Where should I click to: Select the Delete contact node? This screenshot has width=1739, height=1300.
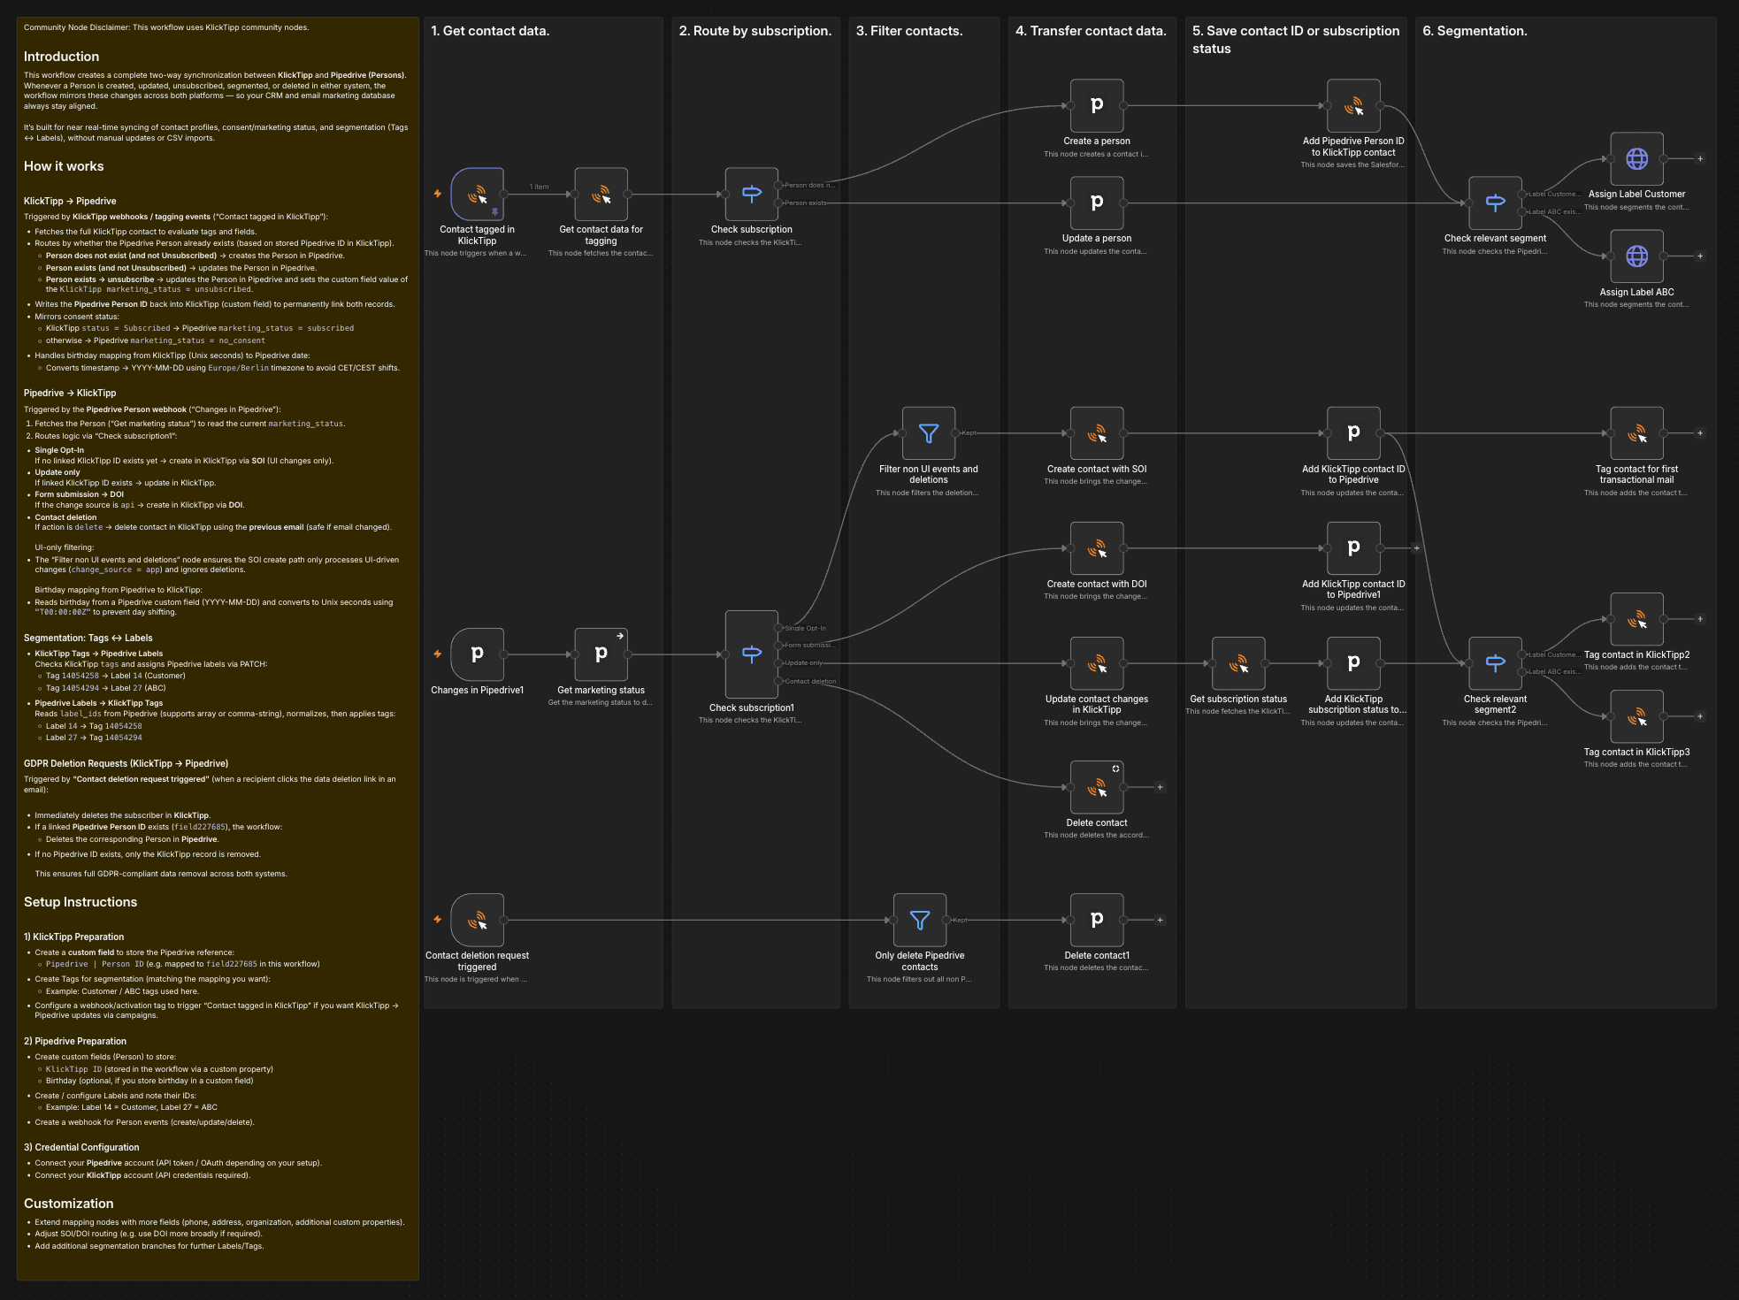click(1097, 786)
